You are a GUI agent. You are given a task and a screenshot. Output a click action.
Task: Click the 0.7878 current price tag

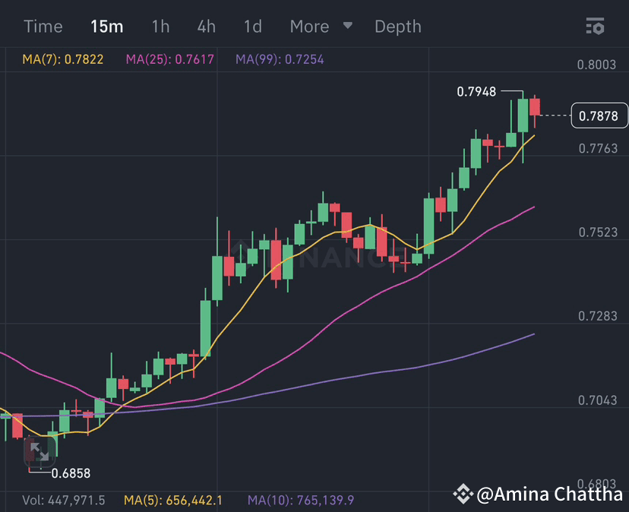599,115
